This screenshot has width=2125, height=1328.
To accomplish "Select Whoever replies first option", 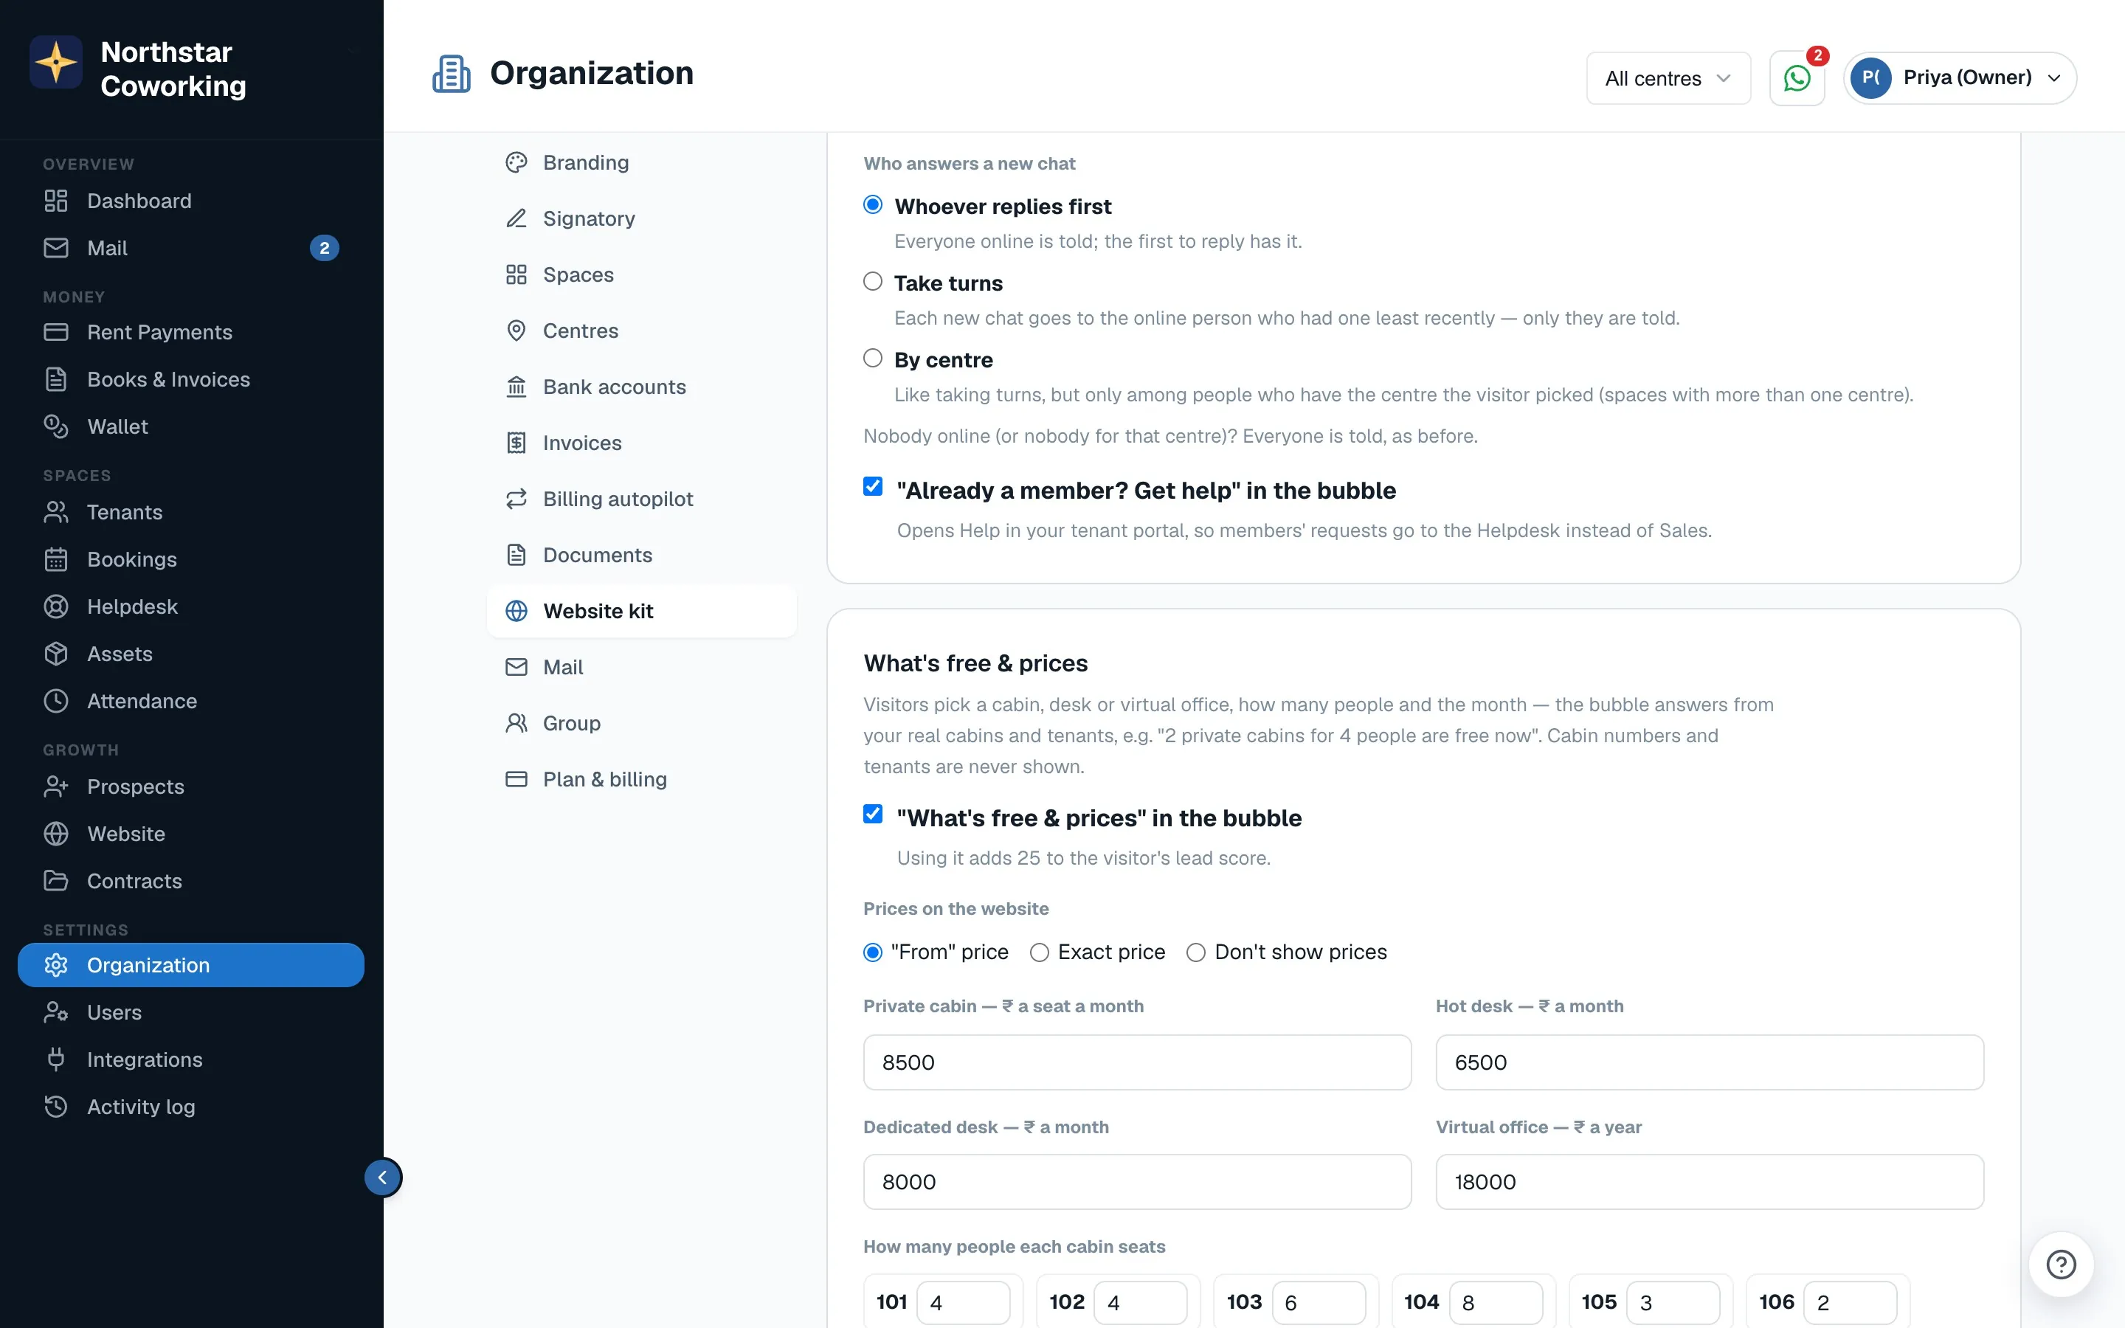I will pyautogui.click(x=873, y=204).
